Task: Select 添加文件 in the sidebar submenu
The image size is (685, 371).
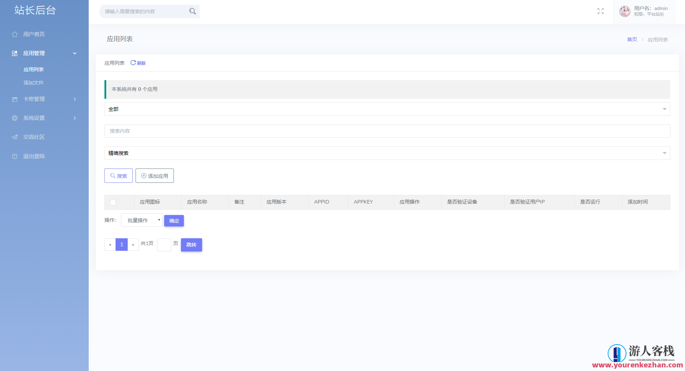Action: (34, 83)
